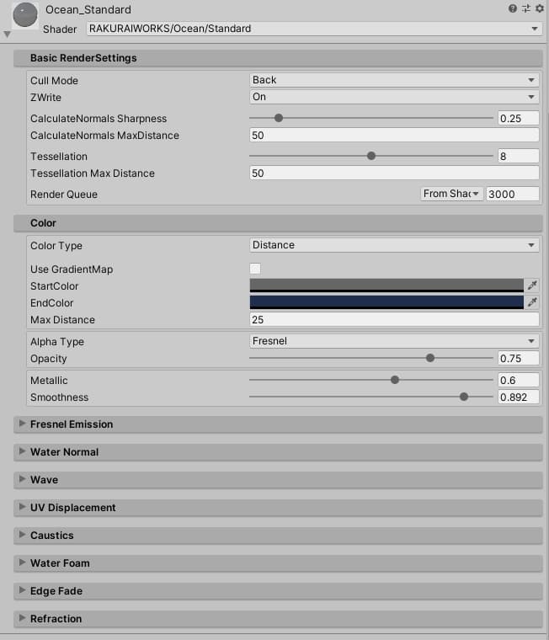Open the StartColor swatch picker

coord(386,285)
